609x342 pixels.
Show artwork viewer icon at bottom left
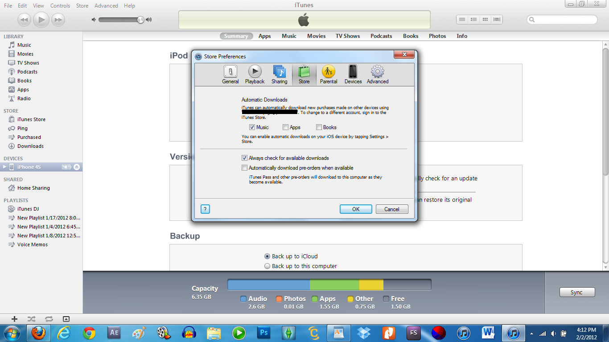click(x=66, y=319)
